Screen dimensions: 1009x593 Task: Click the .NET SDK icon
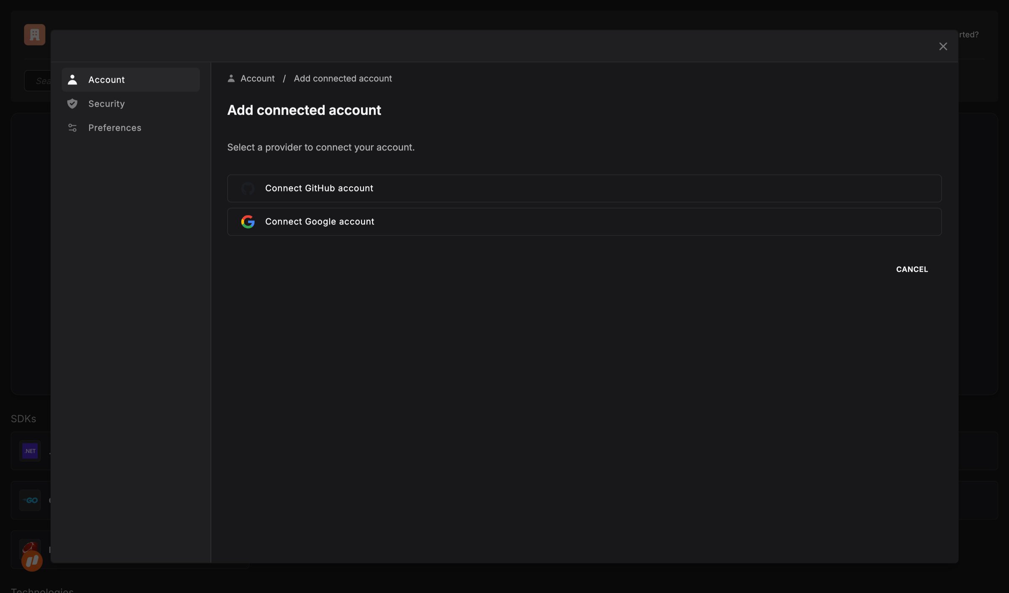[30, 451]
